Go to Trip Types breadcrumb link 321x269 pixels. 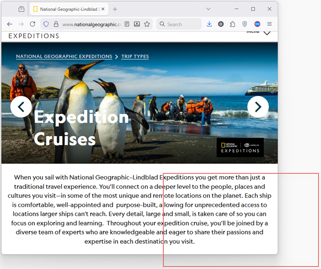[x=135, y=57]
